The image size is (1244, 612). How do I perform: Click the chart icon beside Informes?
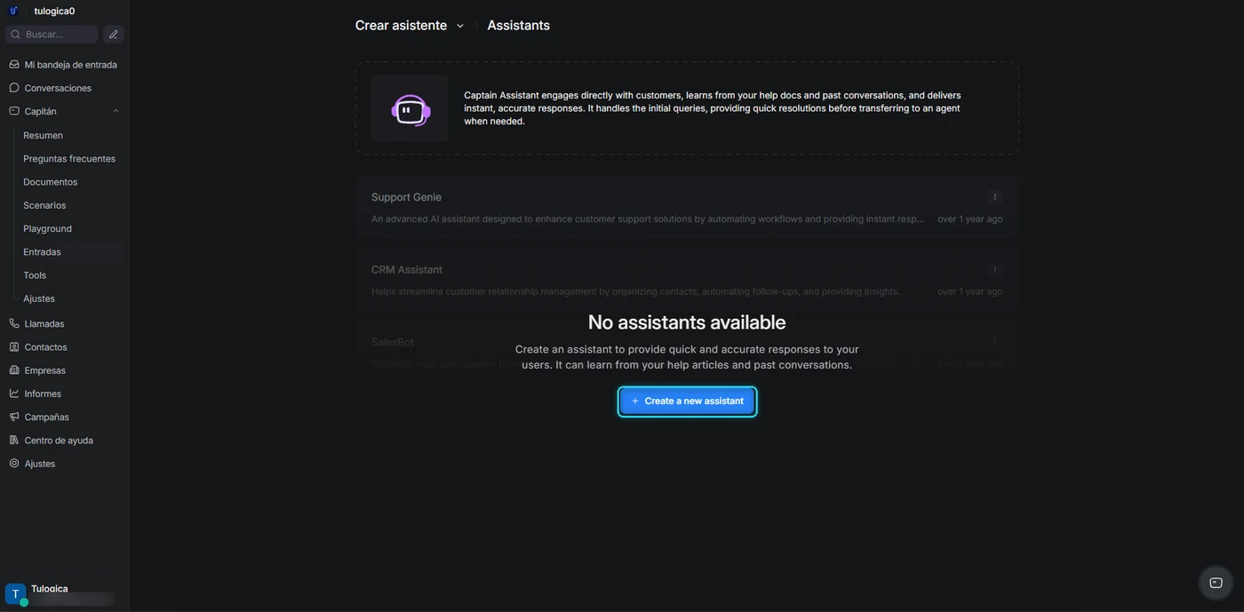tap(14, 393)
